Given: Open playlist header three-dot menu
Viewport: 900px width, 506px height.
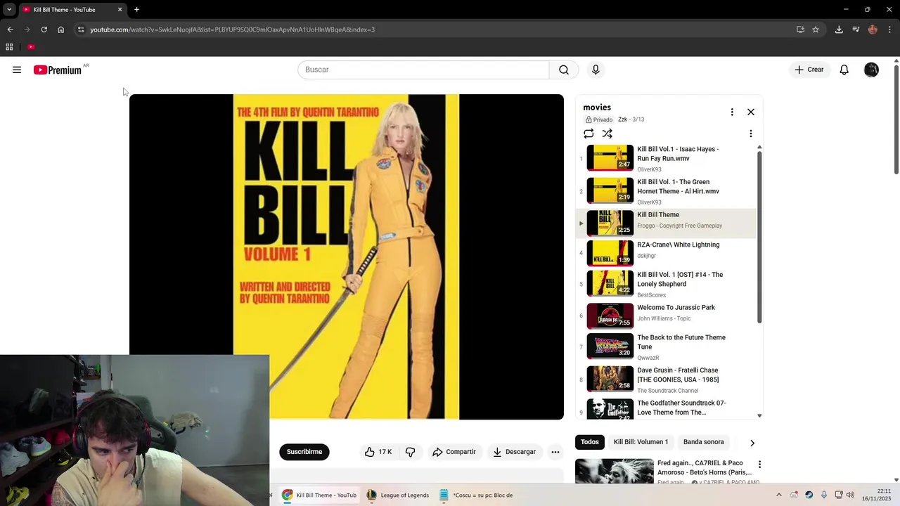Looking at the screenshot, I should (732, 112).
